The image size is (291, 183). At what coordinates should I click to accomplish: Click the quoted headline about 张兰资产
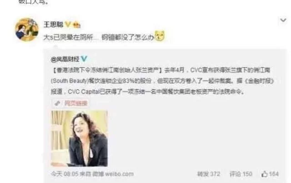click(x=107, y=70)
